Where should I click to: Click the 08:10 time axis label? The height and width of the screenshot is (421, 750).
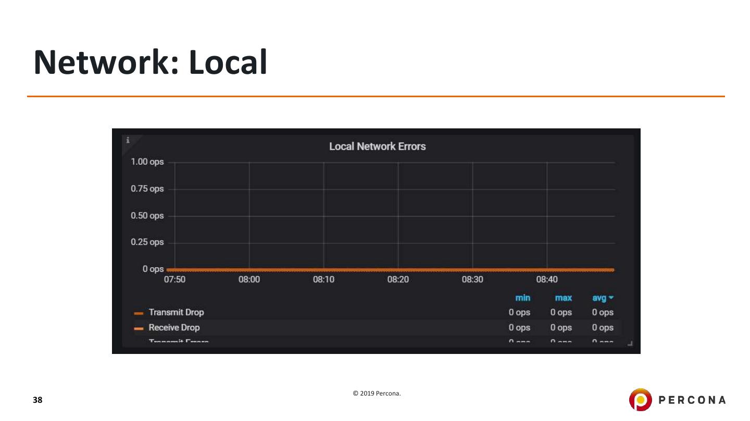(323, 280)
